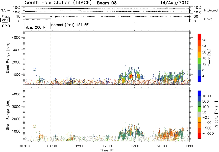
Task: Click the '1000' tick on the Velocity colorbar
Action: click(207, 96)
